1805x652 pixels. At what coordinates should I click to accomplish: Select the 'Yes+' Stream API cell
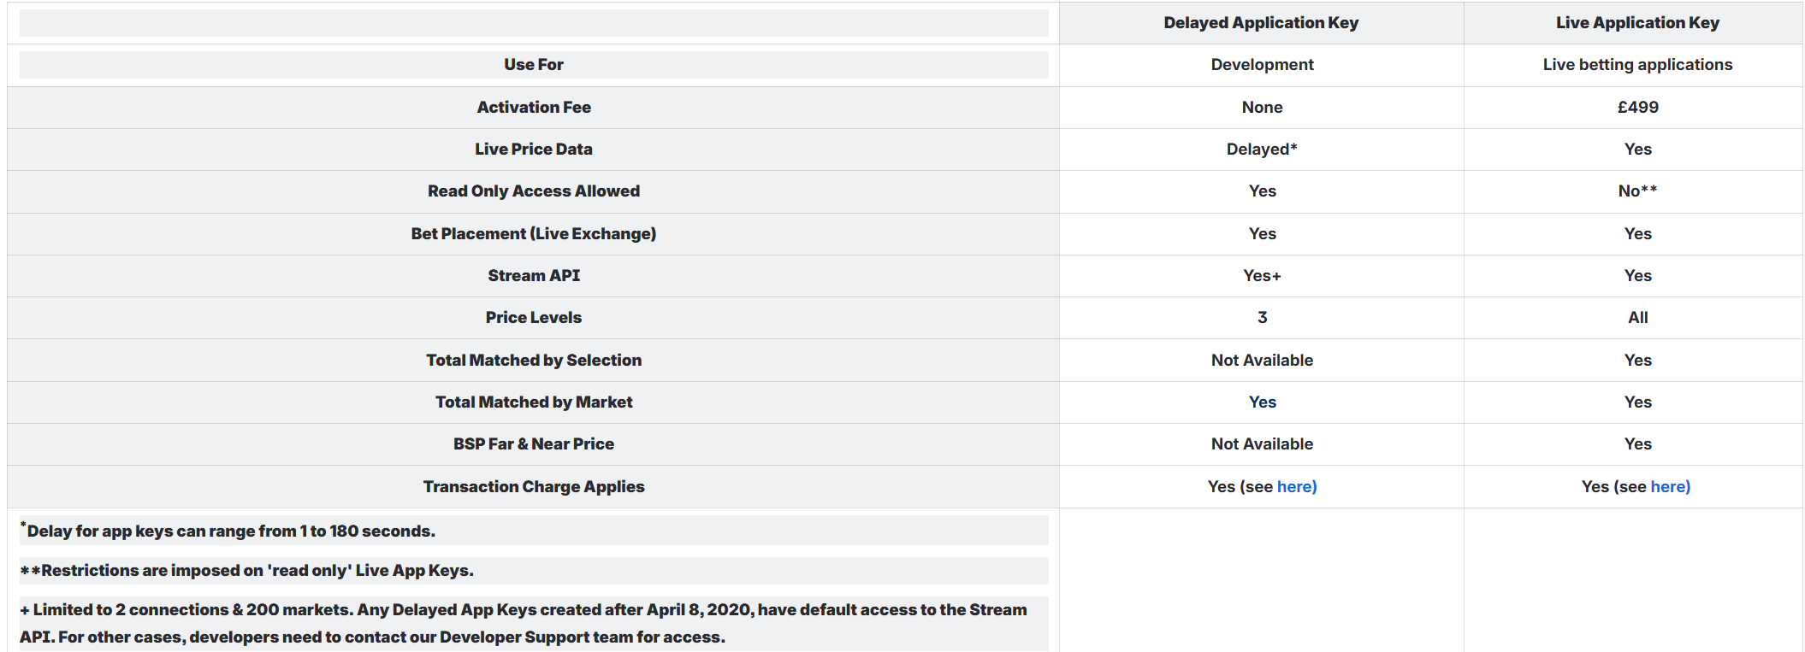coord(1262,276)
